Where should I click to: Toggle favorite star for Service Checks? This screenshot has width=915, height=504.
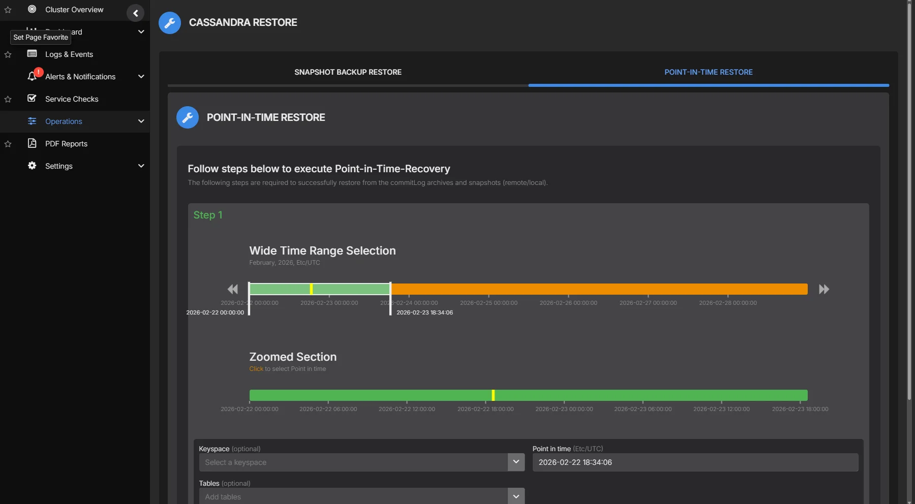pyautogui.click(x=8, y=99)
